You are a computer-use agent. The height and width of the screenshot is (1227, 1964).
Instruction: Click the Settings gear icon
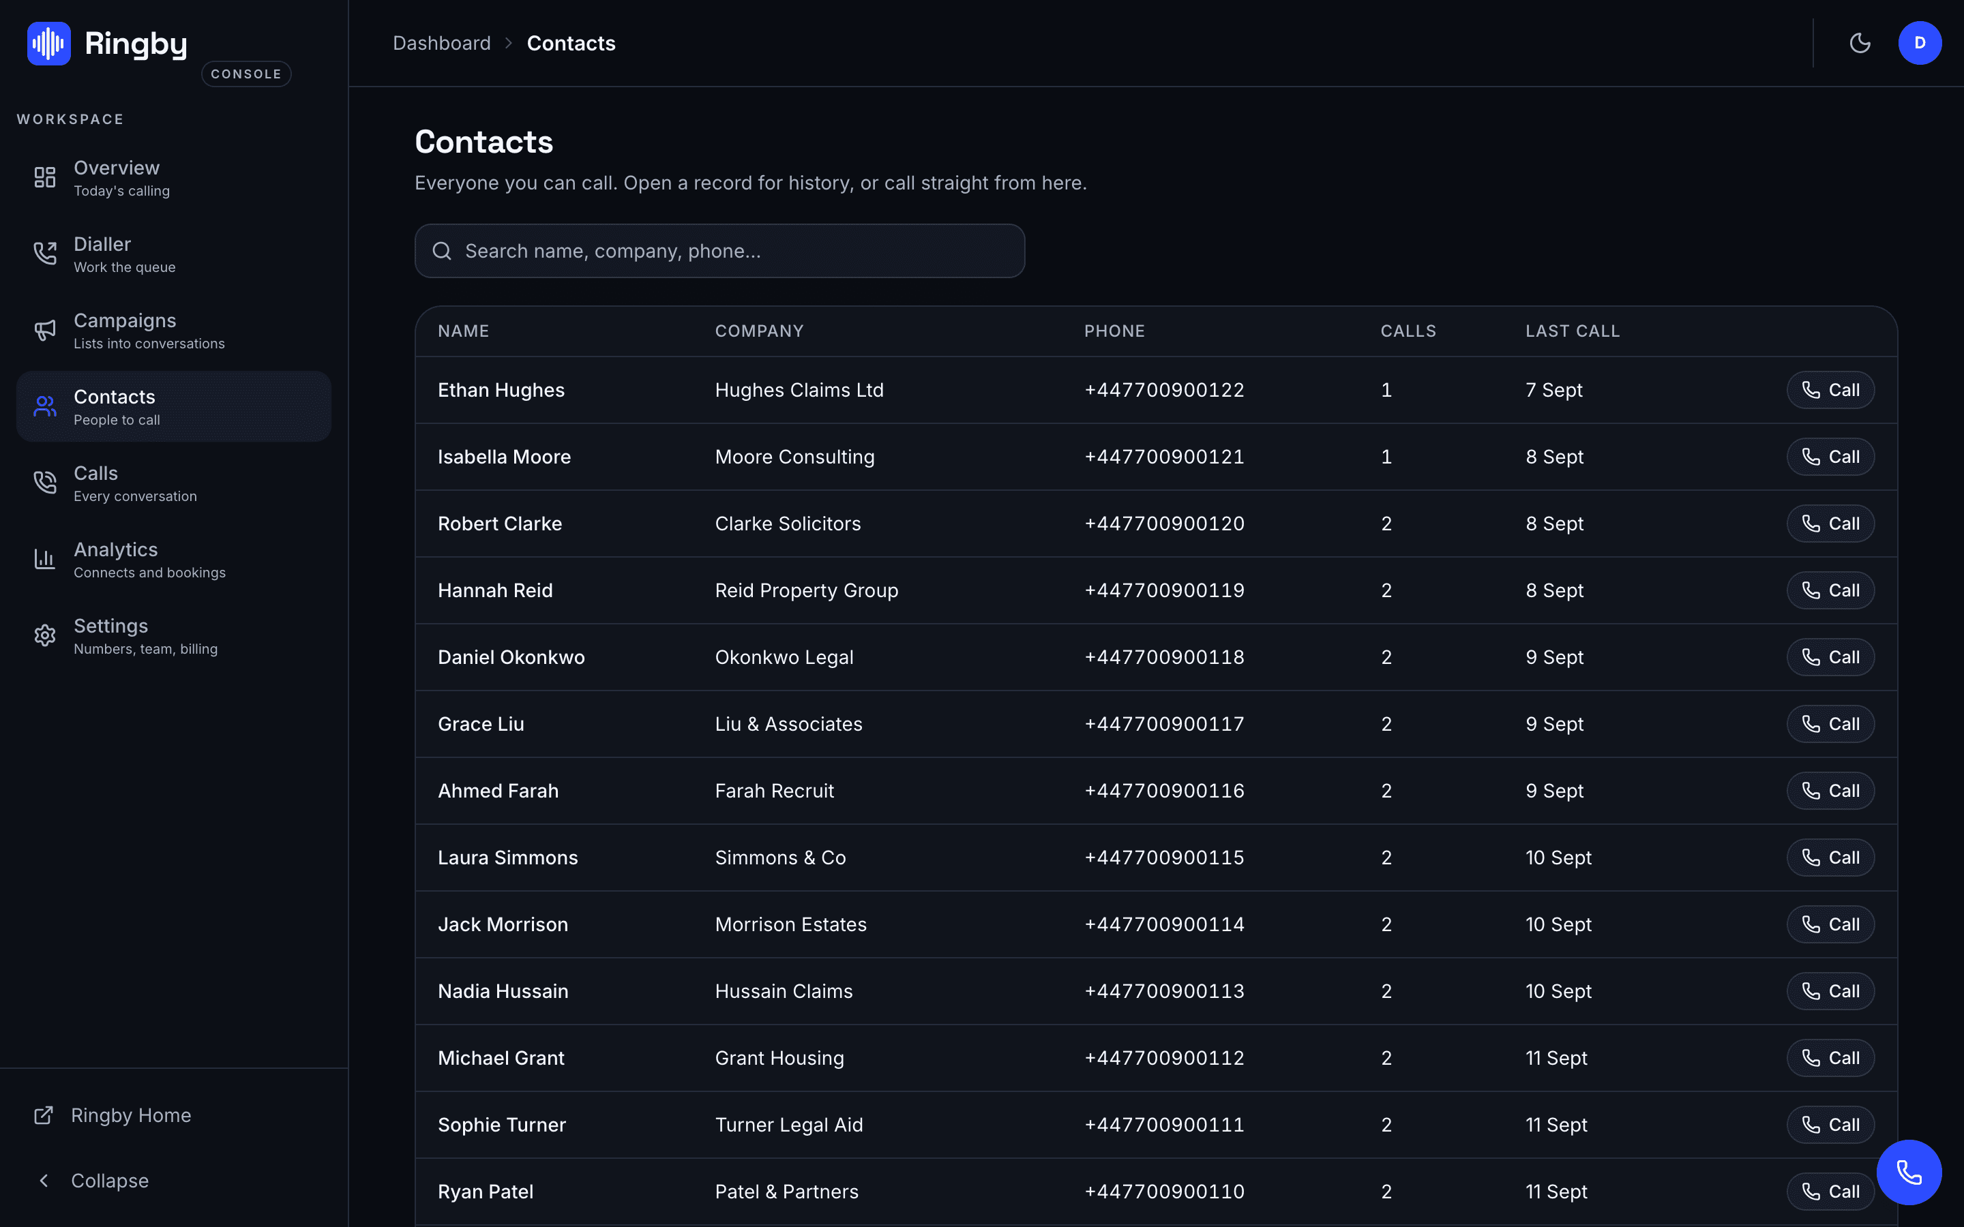click(x=44, y=635)
